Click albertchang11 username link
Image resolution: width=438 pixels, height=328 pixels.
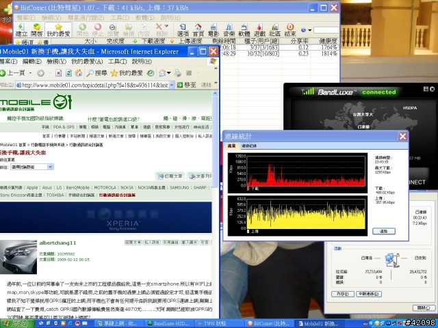click(57, 243)
